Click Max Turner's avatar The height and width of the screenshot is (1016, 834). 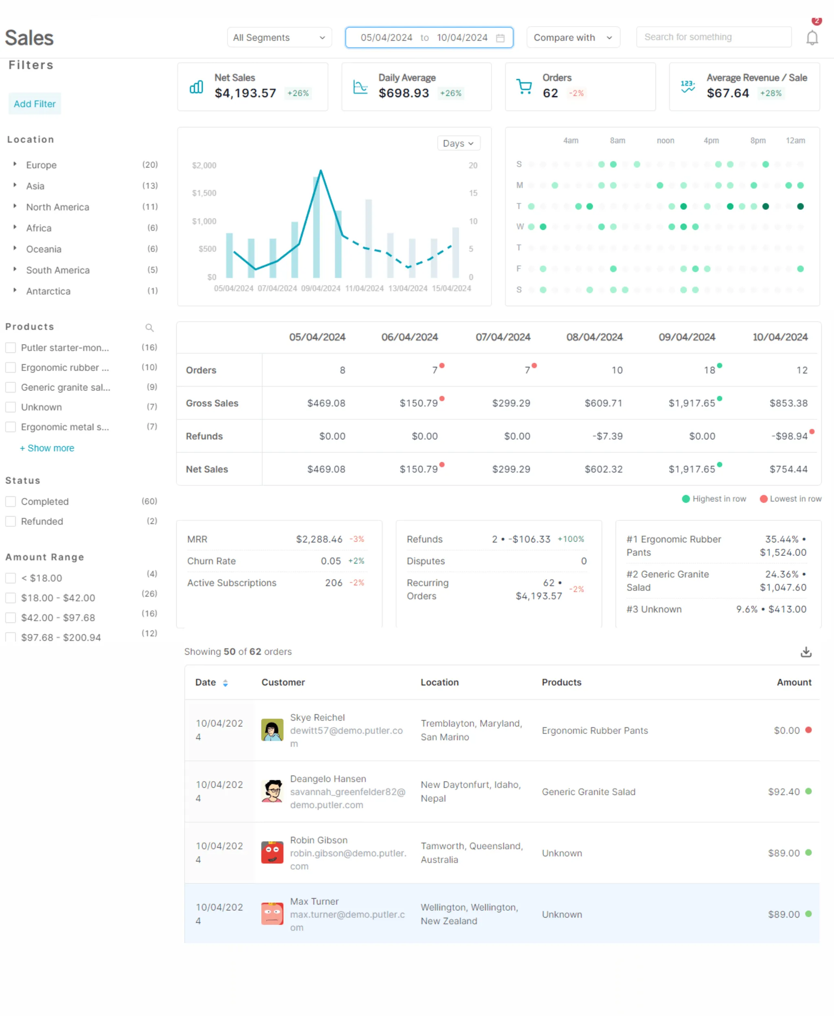(x=272, y=914)
